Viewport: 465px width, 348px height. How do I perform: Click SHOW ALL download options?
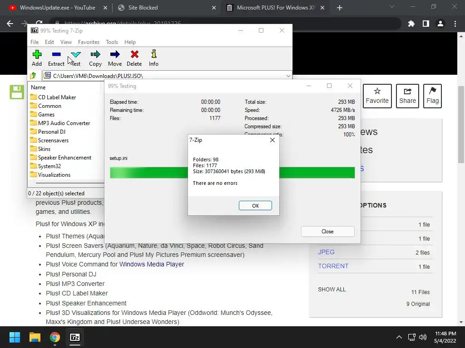pos(332,290)
